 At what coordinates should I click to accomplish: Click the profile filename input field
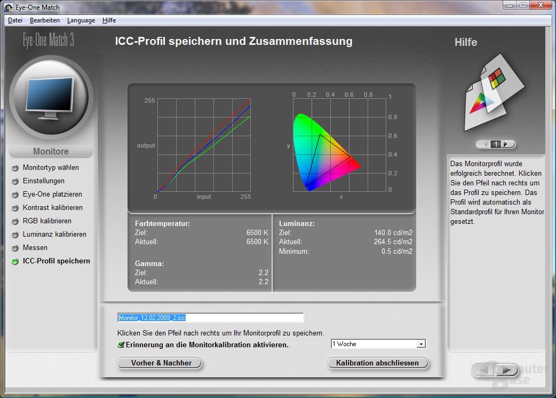tap(211, 317)
